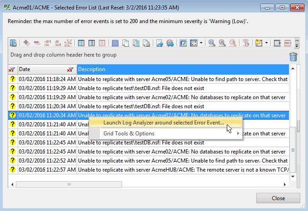Click the select-all dashed square toolbar icon

pyautogui.click(x=115, y=43)
